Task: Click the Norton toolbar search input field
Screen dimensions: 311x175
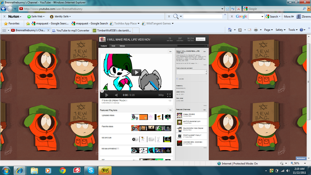Action: (x=203, y=16)
